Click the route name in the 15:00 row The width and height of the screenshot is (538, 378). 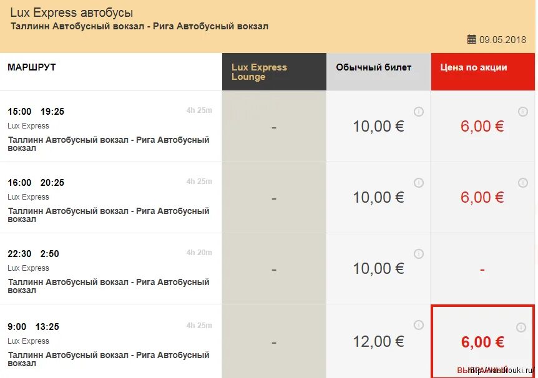[x=109, y=143]
